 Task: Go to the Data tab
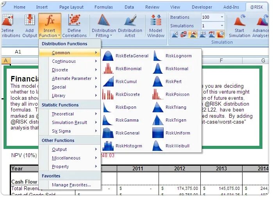tap(129, 7)
